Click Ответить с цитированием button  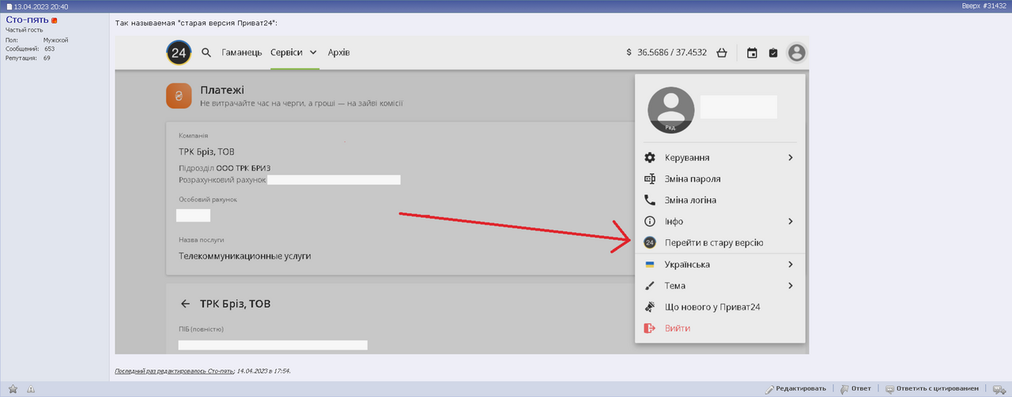pyautogui.click(x=932, y=388)
